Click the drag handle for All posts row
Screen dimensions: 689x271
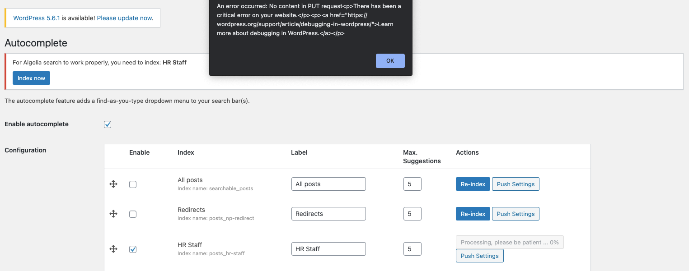point(113,184)
